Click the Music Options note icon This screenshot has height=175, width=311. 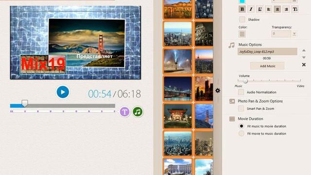click(231, 45)
